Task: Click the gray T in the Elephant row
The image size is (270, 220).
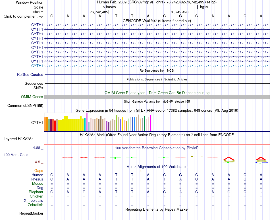Action: [84, 192]
